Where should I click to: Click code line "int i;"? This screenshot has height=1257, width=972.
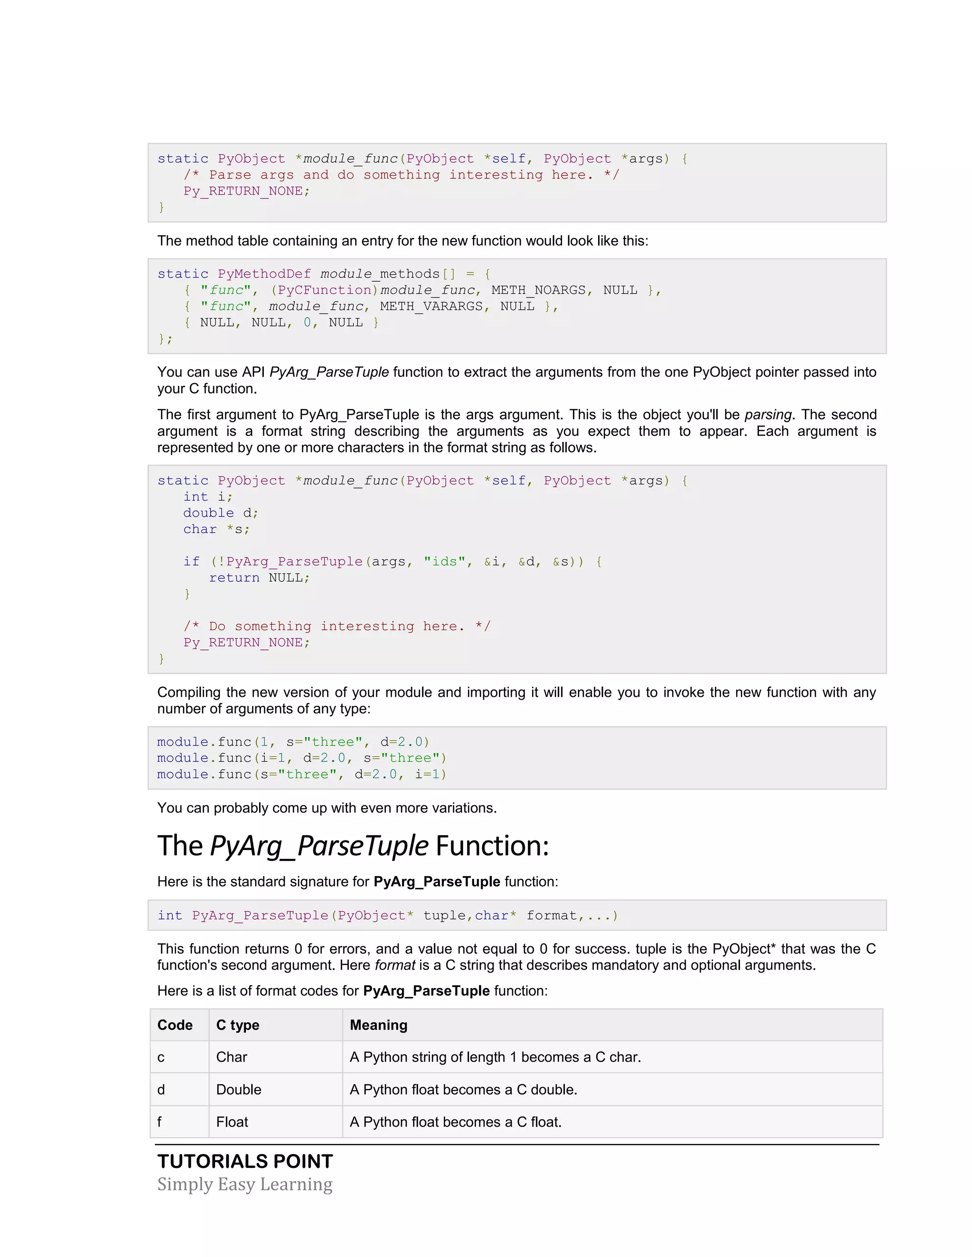point(208,497)
